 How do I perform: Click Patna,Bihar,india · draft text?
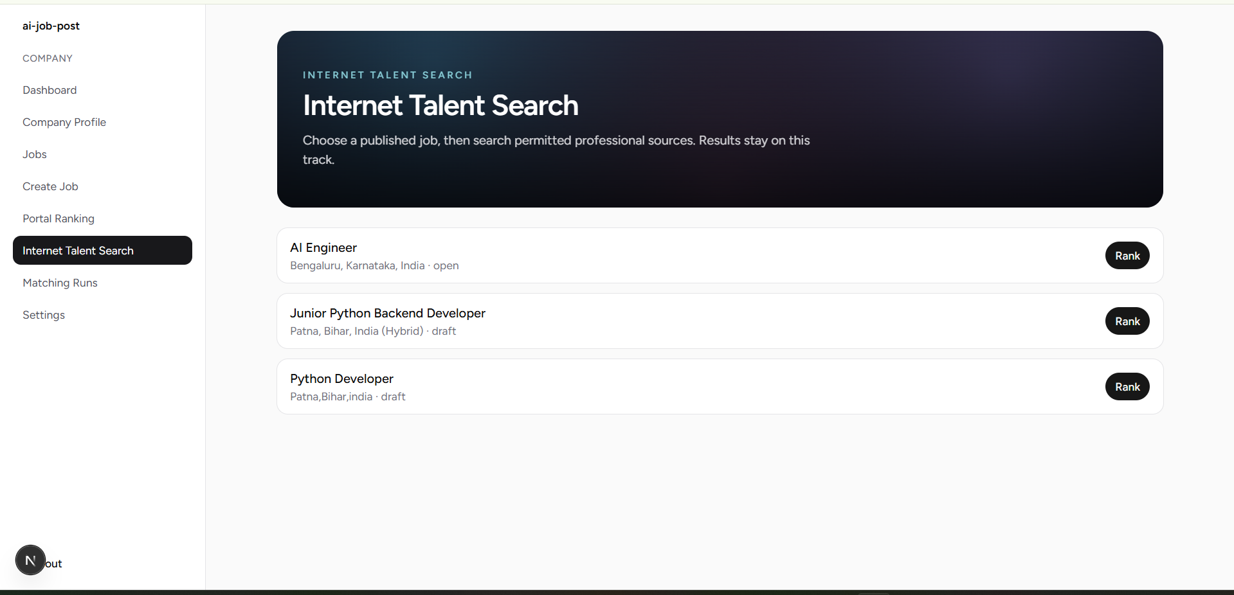(x=348, y=396)
